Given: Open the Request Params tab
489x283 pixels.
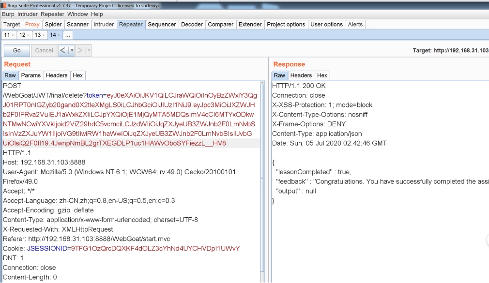Looking at the screenshot, I should [x=31, y=75].
